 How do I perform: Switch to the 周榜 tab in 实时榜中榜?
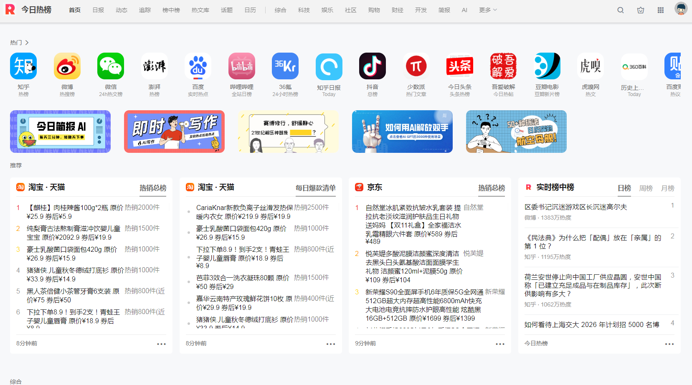click(x=646, y=188)
